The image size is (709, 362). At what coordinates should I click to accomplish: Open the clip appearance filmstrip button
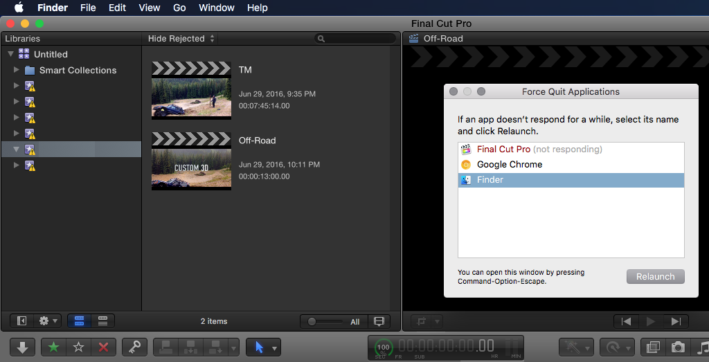tap(379, 322)
